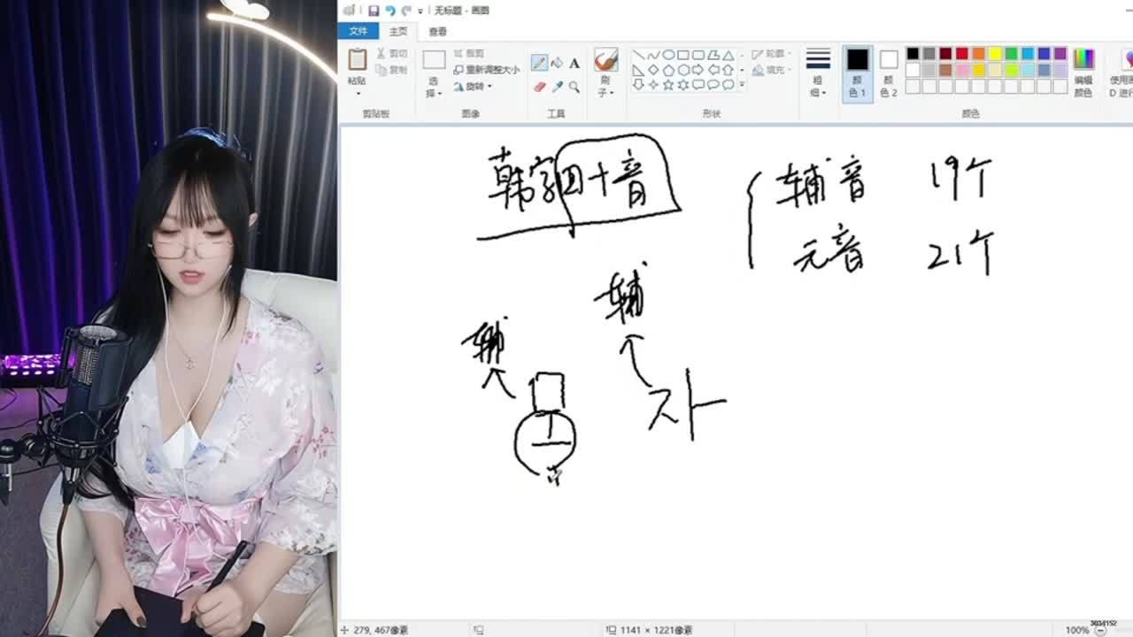
Task: Pick the Eraser tool
Action: click(x=539, y=87)
